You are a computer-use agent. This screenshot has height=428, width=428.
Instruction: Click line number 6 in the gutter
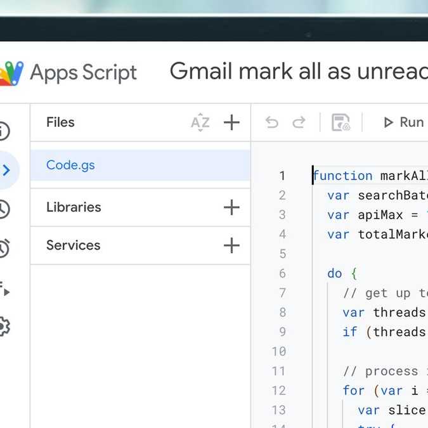(x=282, y=273)
